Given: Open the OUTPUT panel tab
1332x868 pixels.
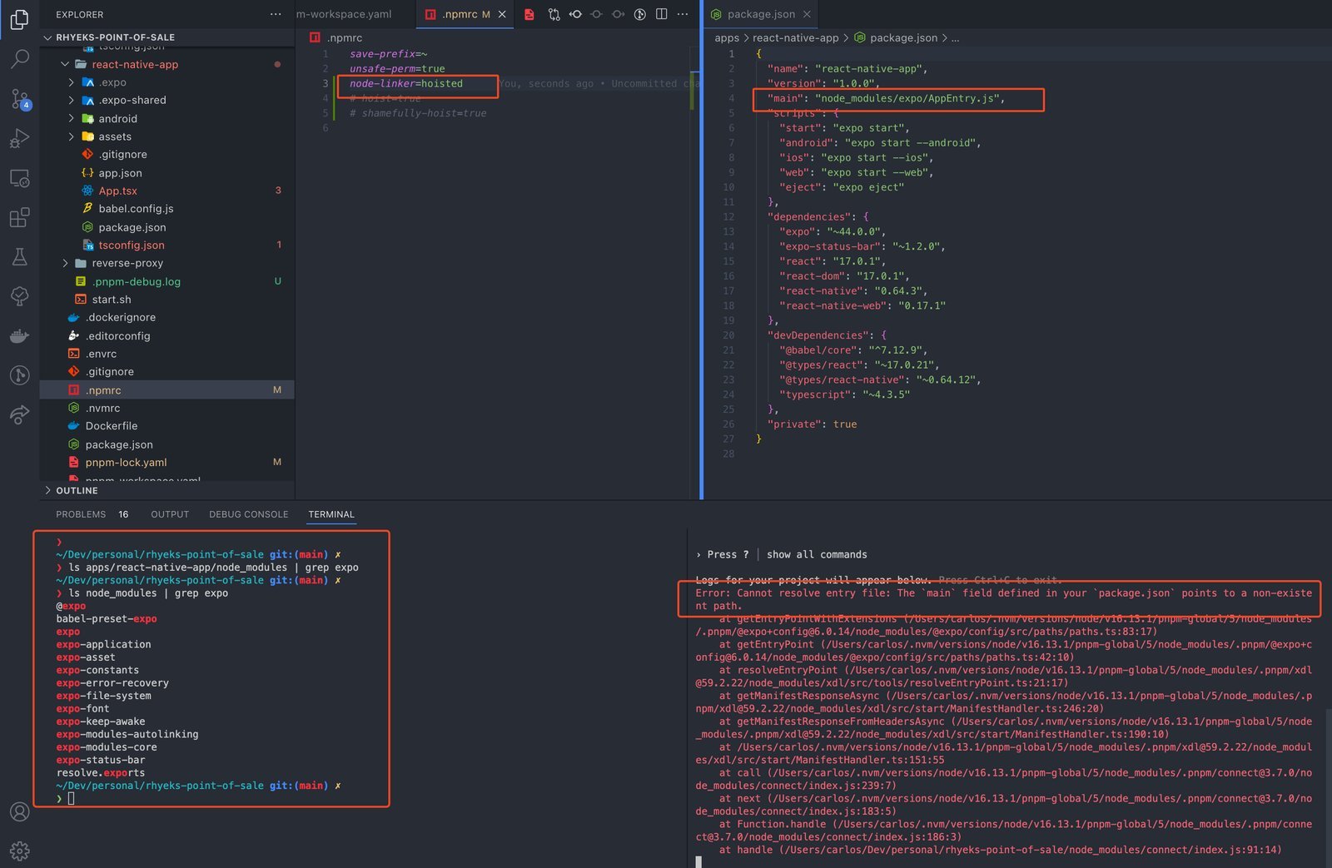Looking at the screenshot, I should point(170,514).
